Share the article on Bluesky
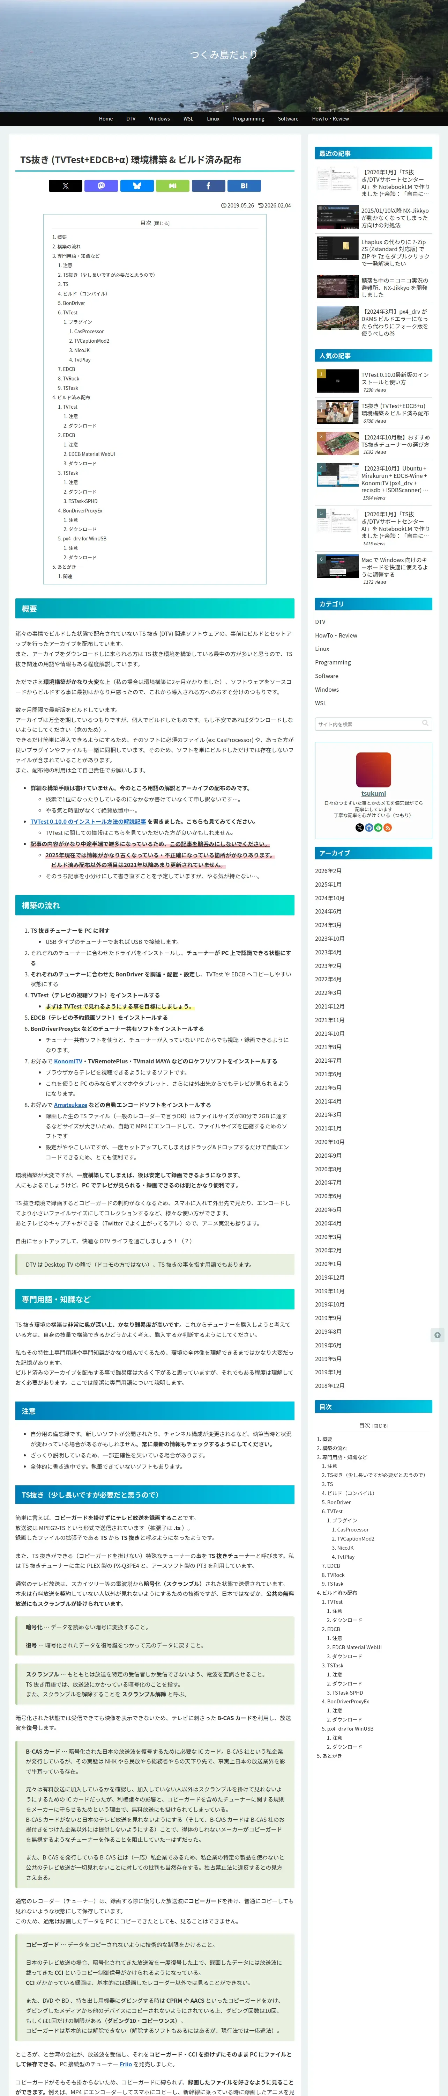Viewport: 448px width, 2096px height. coord(136,185)
